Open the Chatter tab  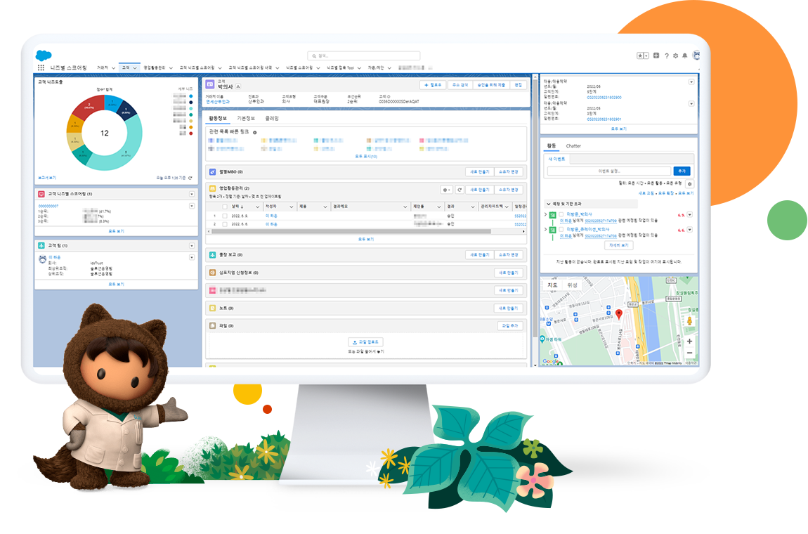point(573,146)
